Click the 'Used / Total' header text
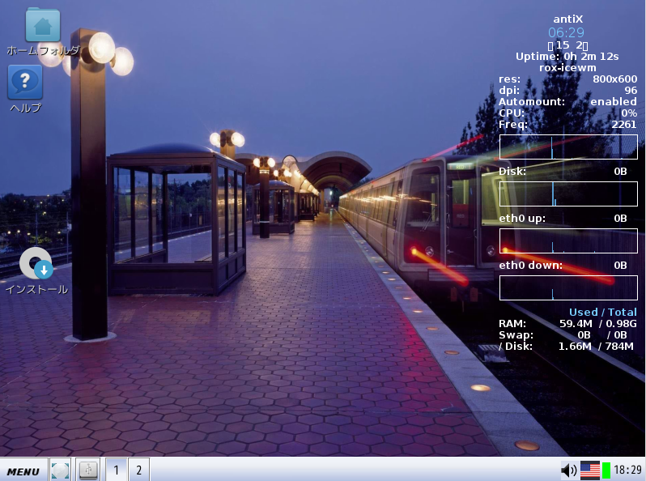This screenshot has width=646, height=481. [603, 312]
